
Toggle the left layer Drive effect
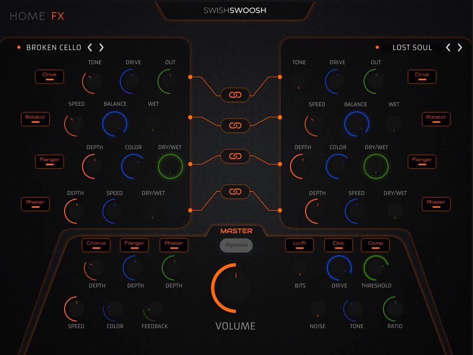(x=50, y=76)
